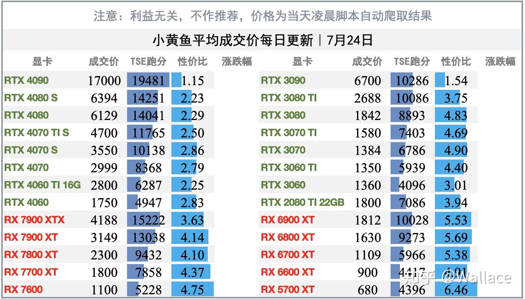Select the RTX 4070 TI S card name
The image size is (525, 299).
pos(36,133)
